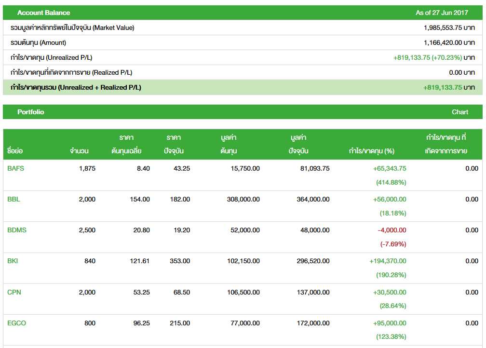Open the BBL stock symbol link
Screen dimensions: 486x348
pos(13,199)
